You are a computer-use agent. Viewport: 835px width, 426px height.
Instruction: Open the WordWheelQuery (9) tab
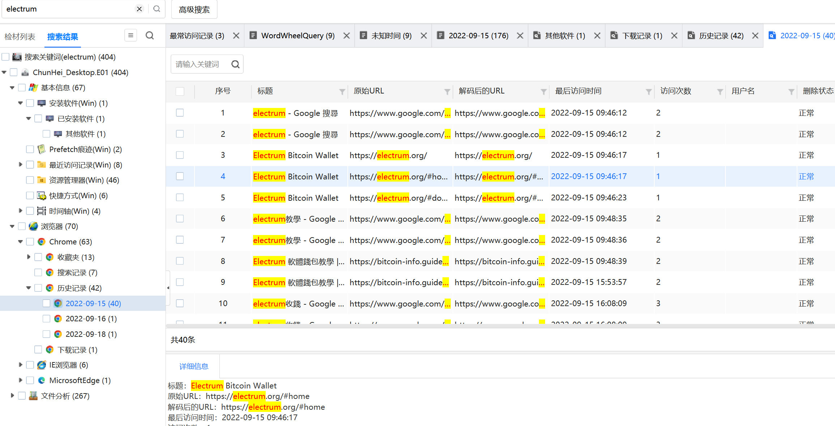click(x=298, y=35)
